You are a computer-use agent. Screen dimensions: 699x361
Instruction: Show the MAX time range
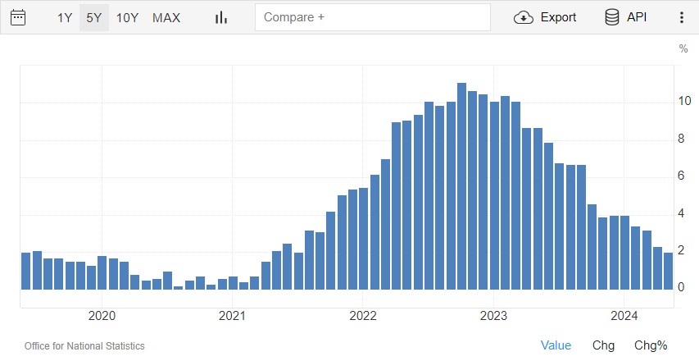click(166, 17)
